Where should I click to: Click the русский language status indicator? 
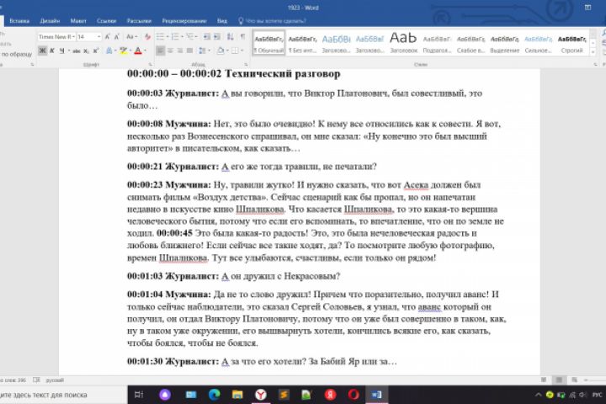(x=55, y=380)
